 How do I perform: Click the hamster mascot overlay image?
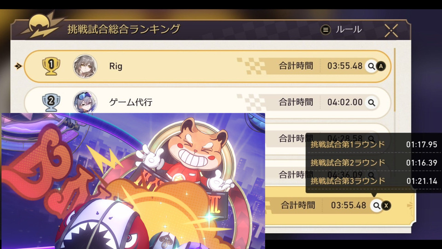click(133, 181)
